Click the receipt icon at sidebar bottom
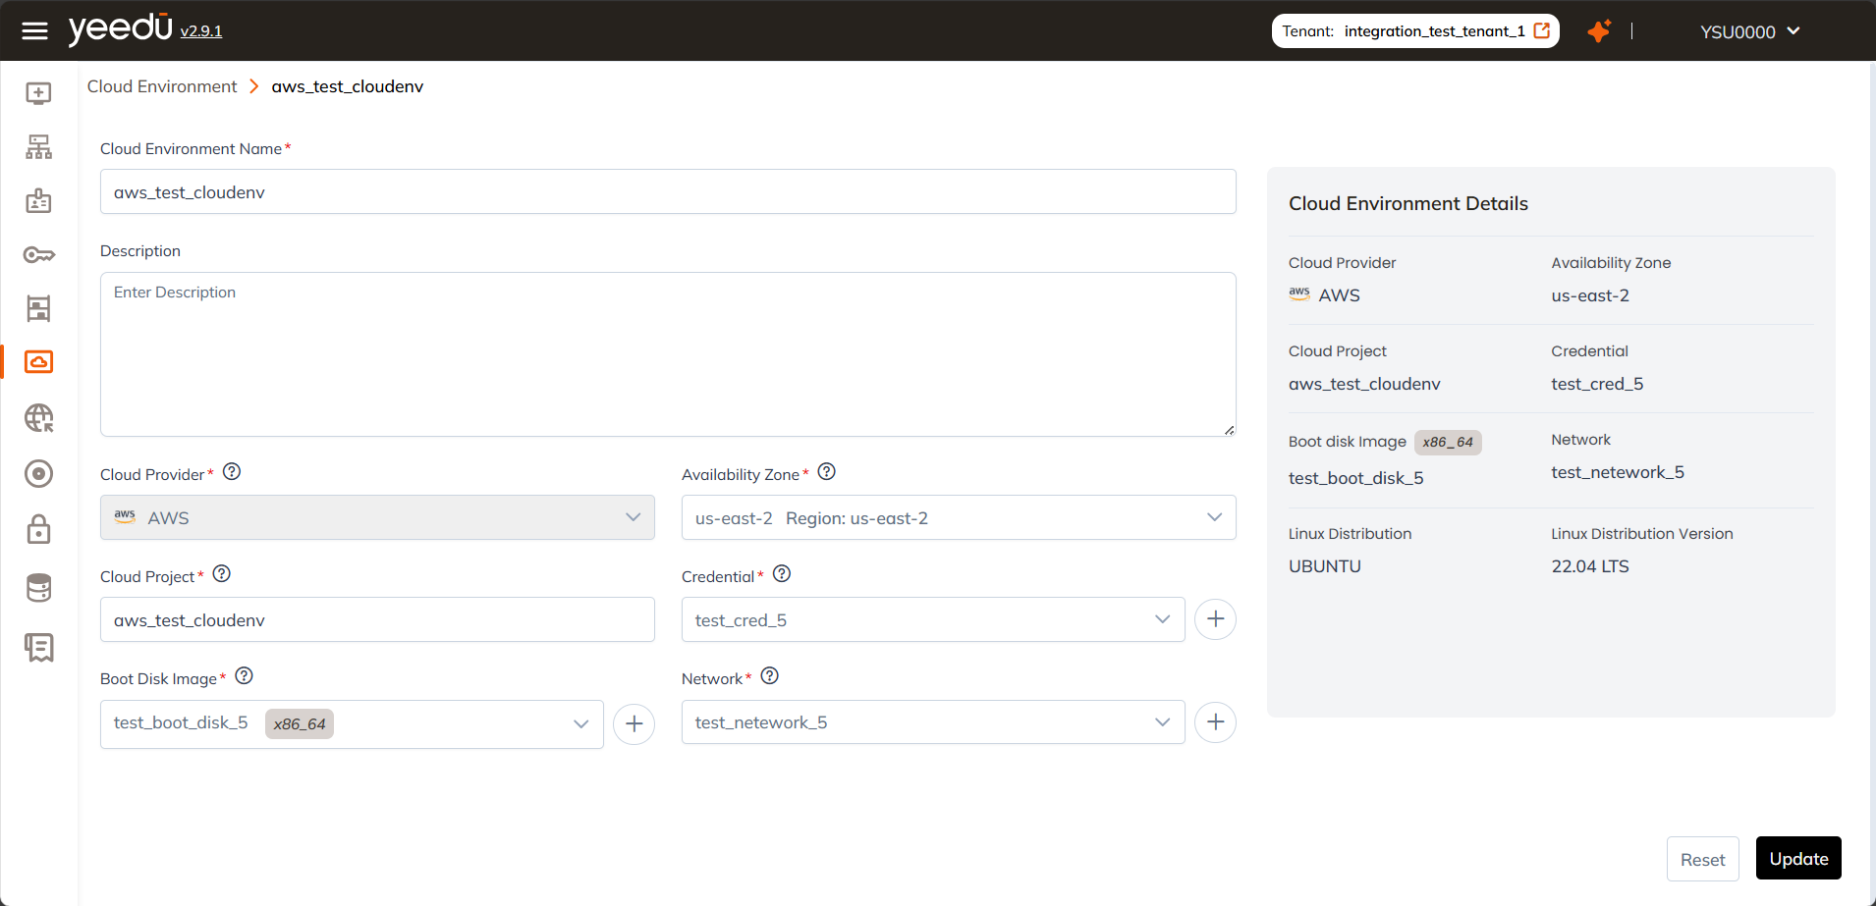Viewport: 1876px width, 906px height. click(x=38, y=648)
